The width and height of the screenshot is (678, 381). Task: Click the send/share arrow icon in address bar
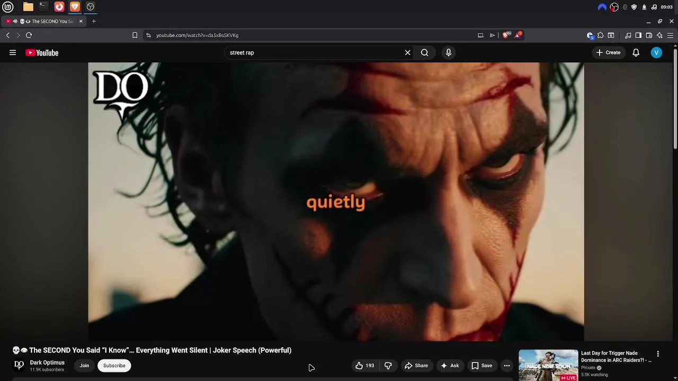pos(492,35)
